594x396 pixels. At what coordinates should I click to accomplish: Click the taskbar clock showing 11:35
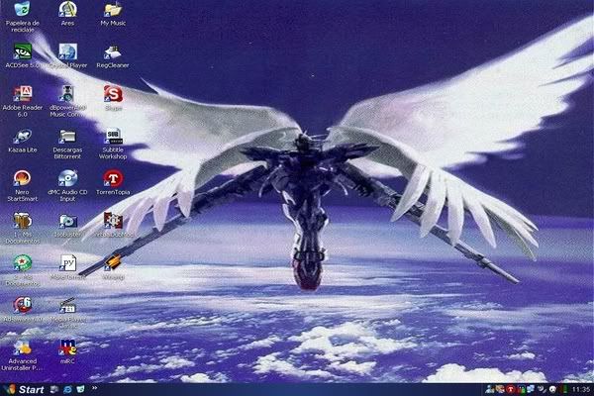(581, 389)
